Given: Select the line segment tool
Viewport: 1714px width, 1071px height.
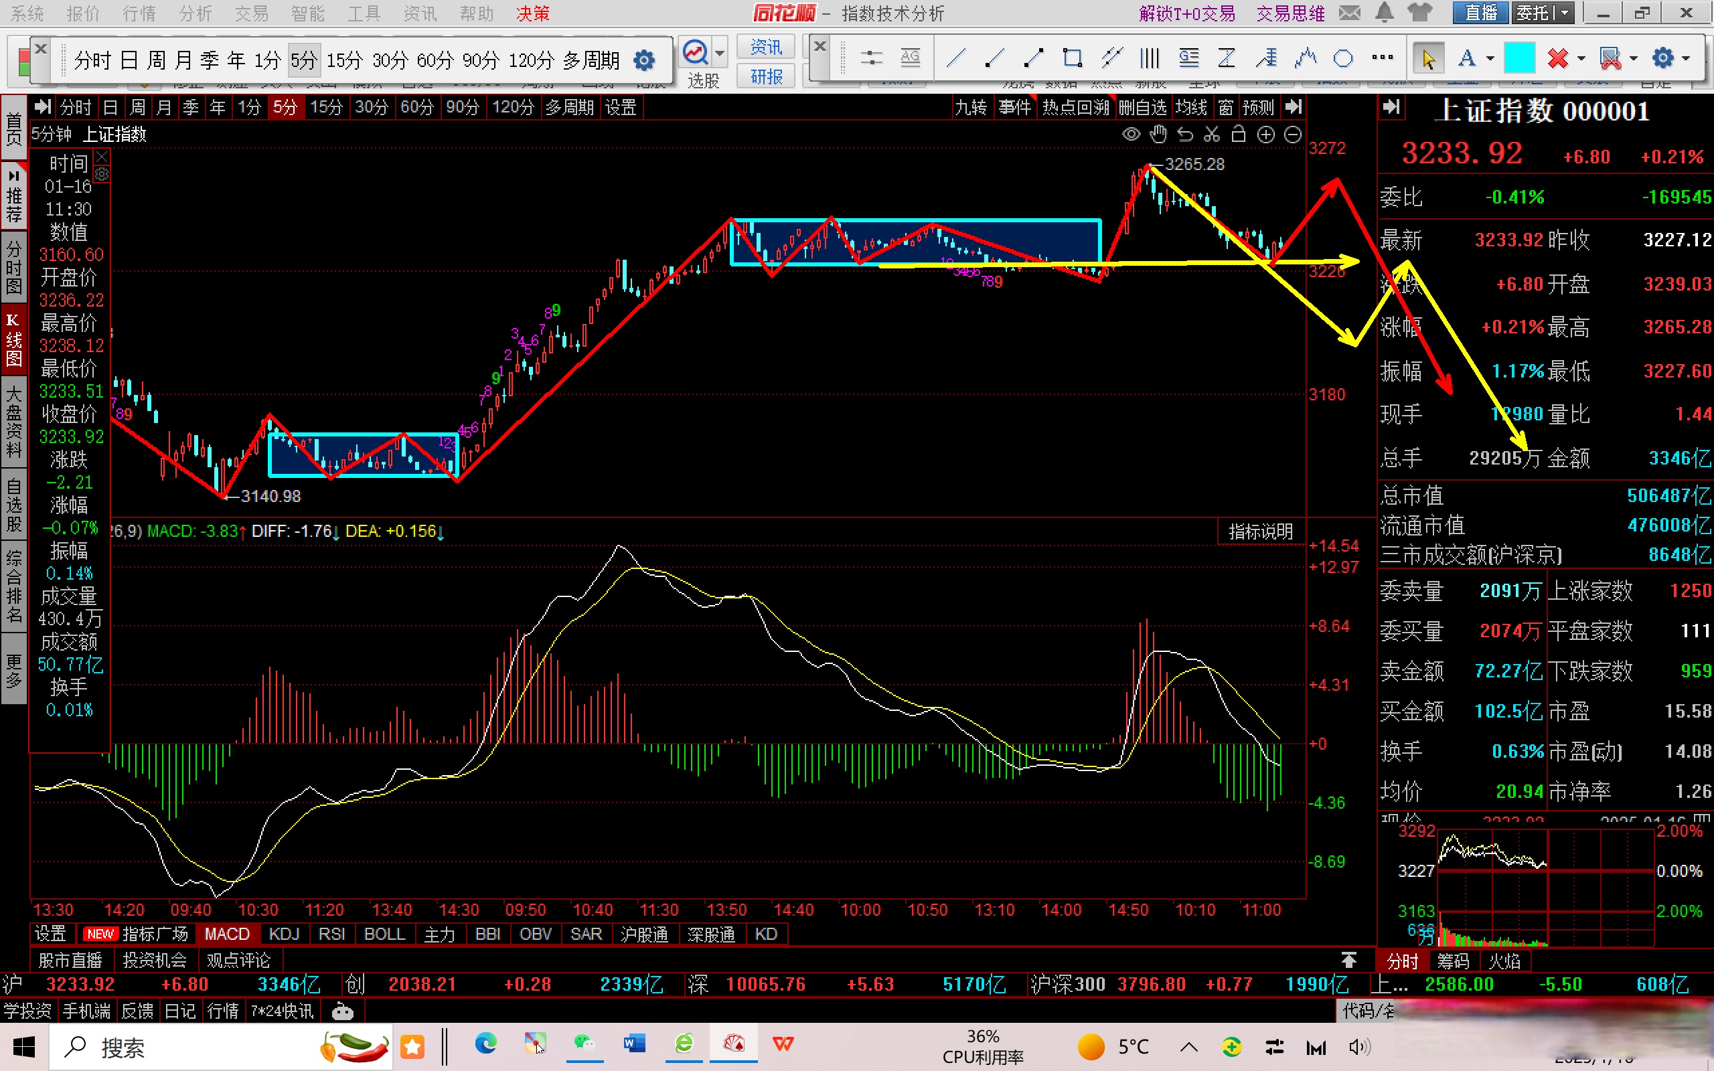Looking at the screenshot, I should (x=1034, y=58).
